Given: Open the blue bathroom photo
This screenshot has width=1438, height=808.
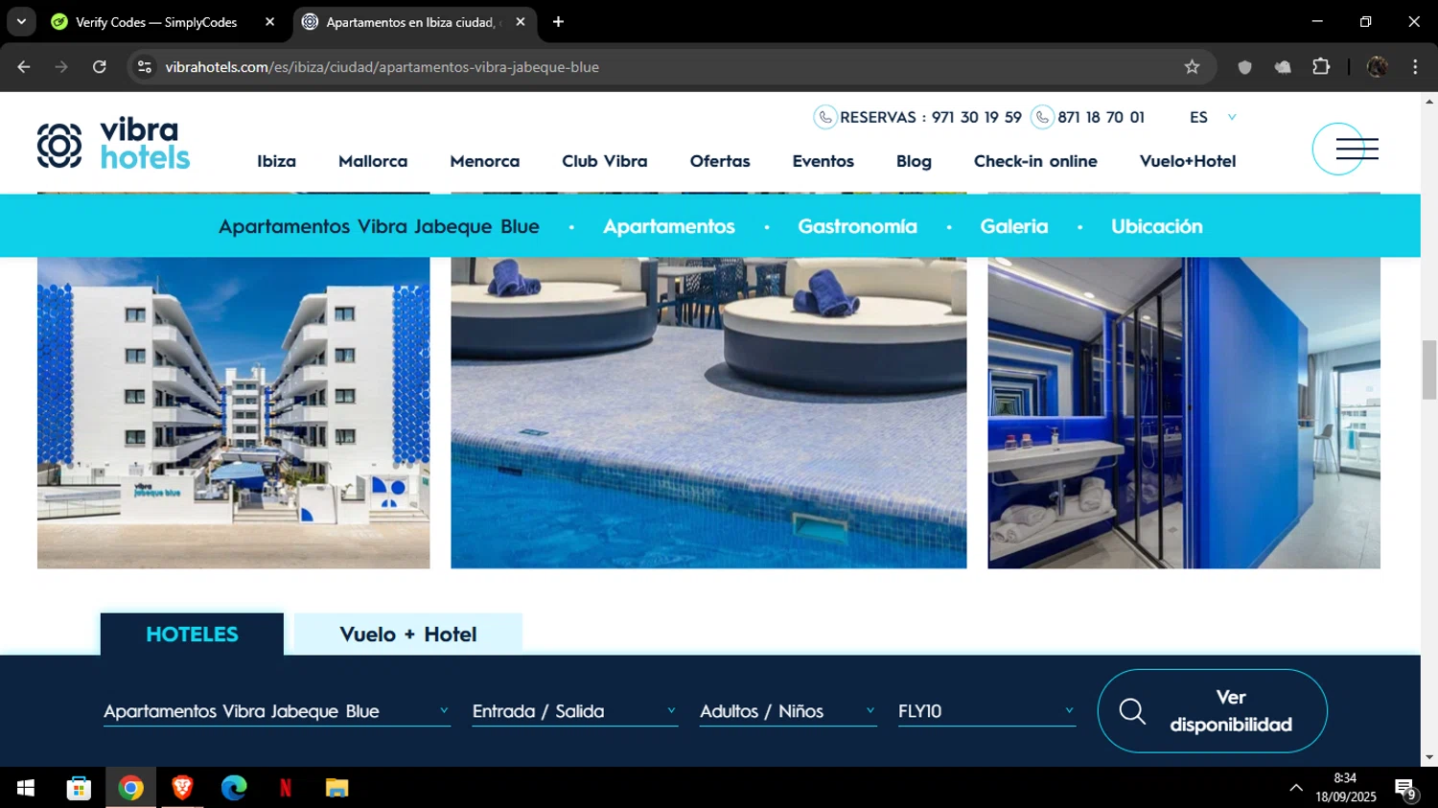Looking at the screenshot, I should (x=1184, y=413).
